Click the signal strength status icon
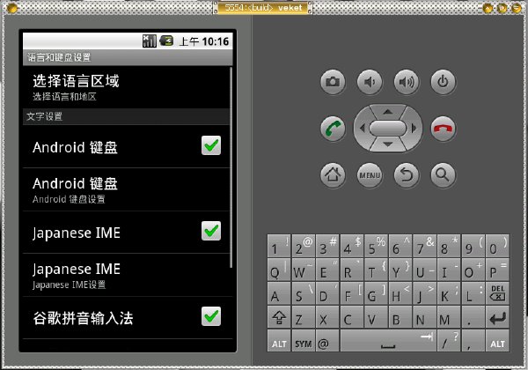 click(x=150, y=41)
